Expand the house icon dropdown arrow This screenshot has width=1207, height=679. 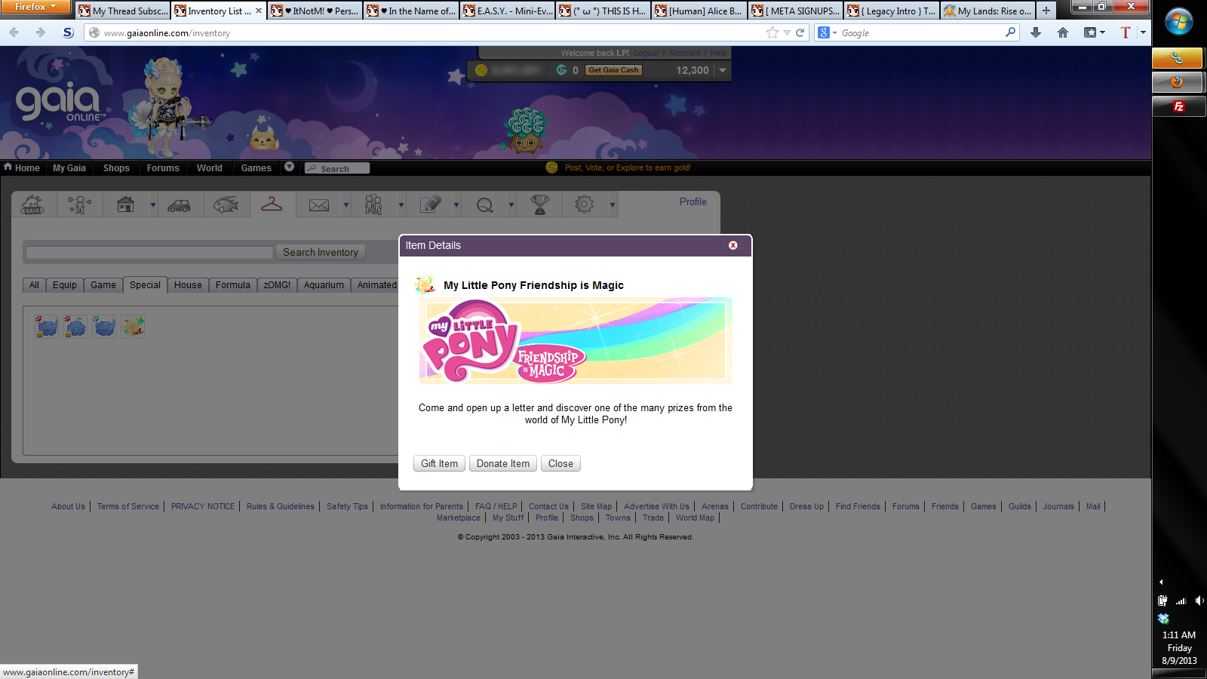click(153, 205)
